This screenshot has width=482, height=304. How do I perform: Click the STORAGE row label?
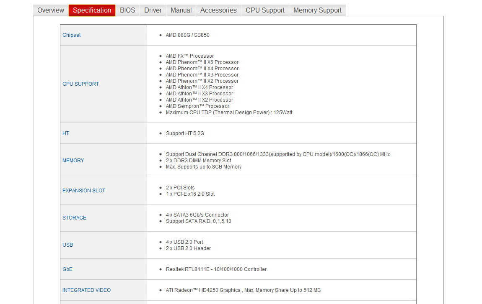[74, 218]
